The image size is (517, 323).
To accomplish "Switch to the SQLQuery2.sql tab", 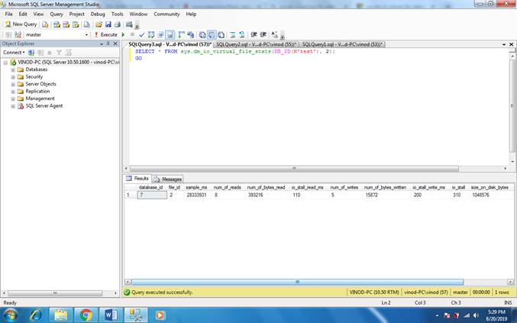I will click(x=257, y=44).
